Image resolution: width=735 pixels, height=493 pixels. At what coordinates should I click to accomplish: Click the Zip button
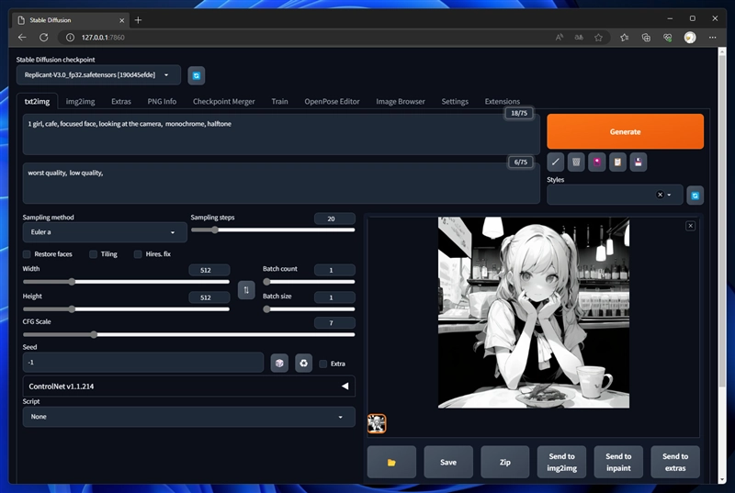pos(504,462)
